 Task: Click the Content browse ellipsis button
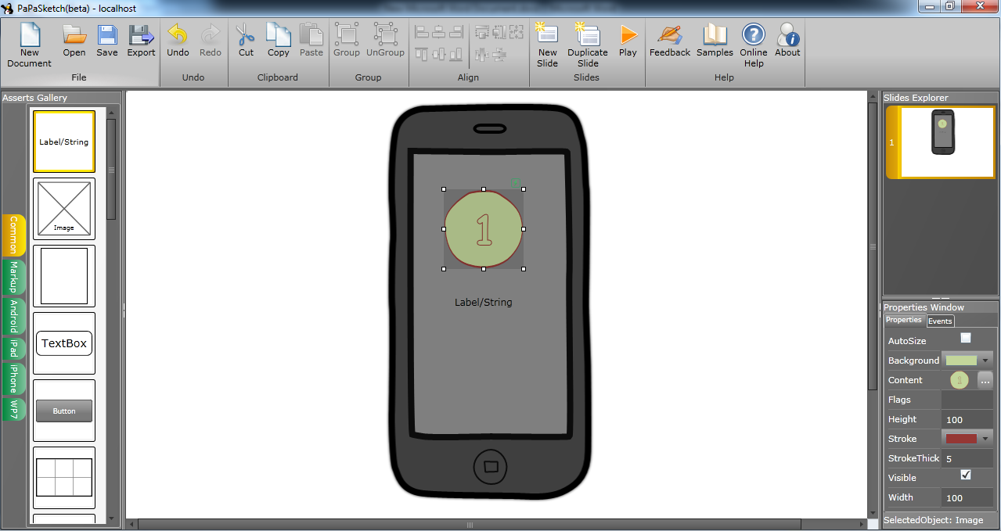[985, 380]
